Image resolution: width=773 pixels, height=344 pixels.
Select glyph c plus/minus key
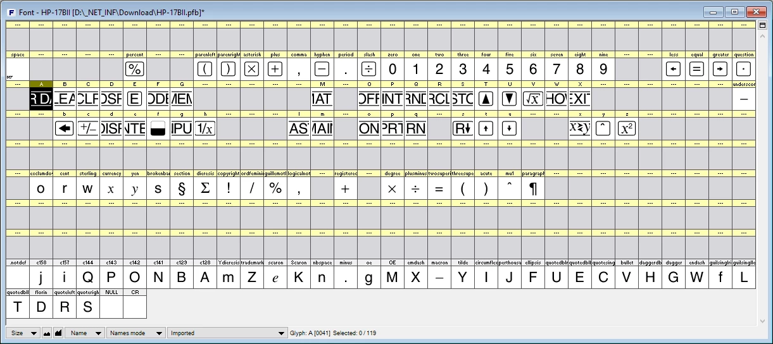click(x=88, y=128)
